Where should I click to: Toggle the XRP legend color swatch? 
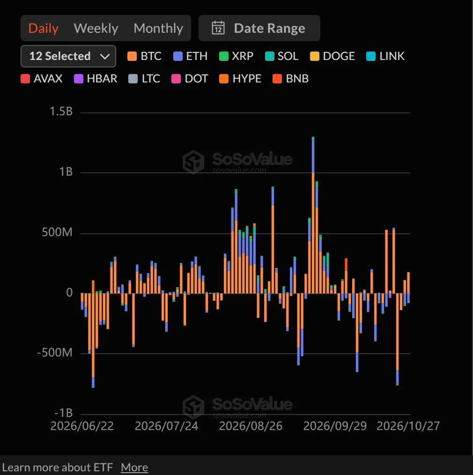pyautogui.click(x=223, y=56)
